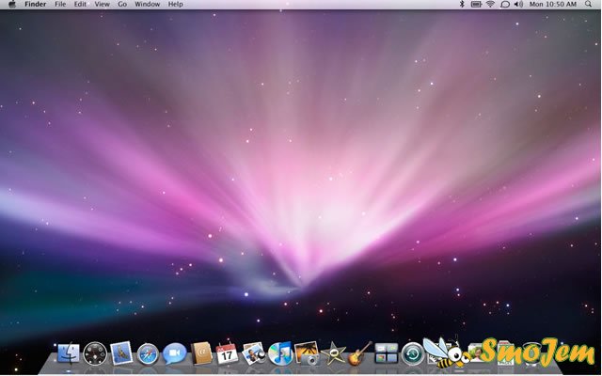Click the battery status icon

(477, 4)
